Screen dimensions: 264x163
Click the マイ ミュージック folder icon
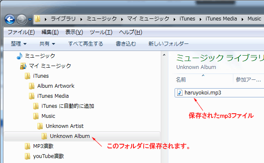click(23, 66)
